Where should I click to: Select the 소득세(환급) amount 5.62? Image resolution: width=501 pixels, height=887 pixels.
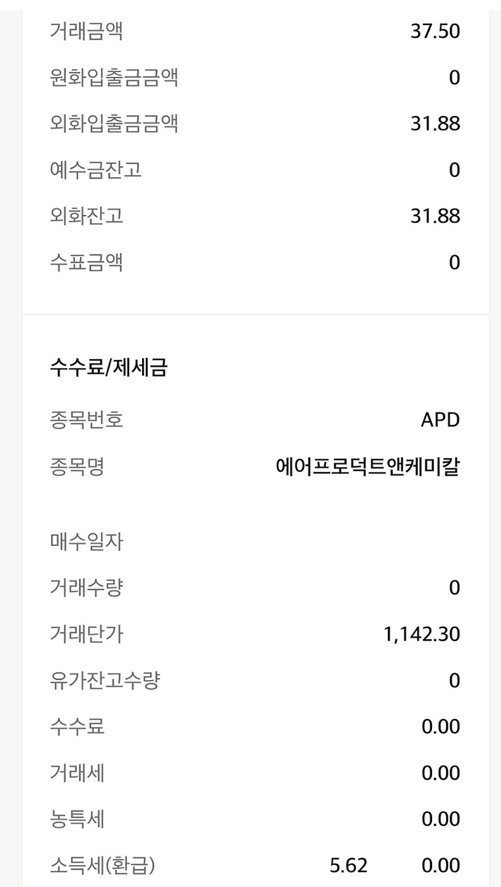click(348, 866)
